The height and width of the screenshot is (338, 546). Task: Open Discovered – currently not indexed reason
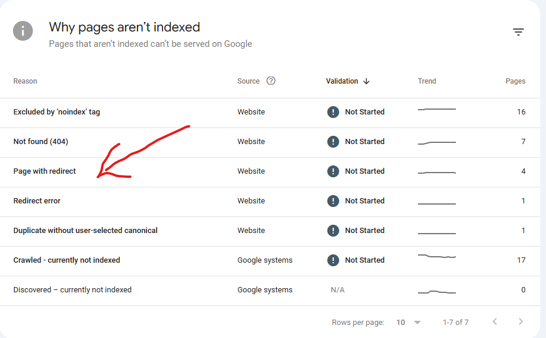tap(72, 289)
